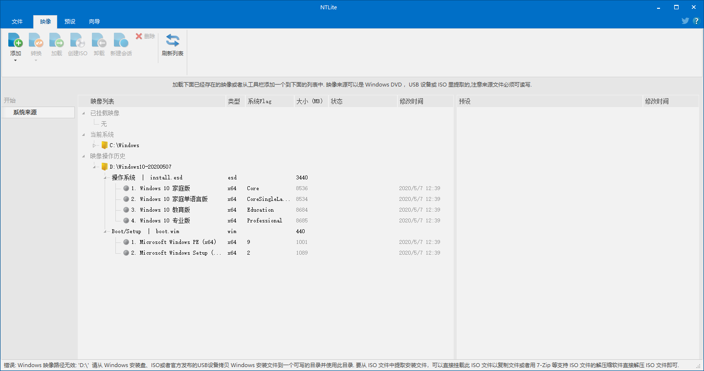Collapse the 当前系统 group

(84, 135)
